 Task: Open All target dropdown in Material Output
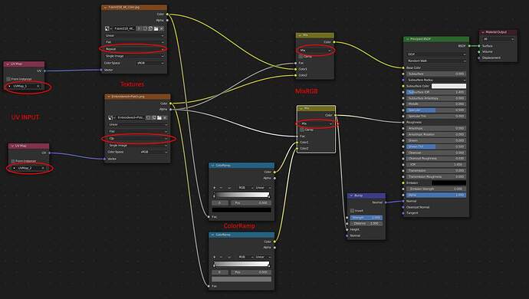(x=498, y=39)
